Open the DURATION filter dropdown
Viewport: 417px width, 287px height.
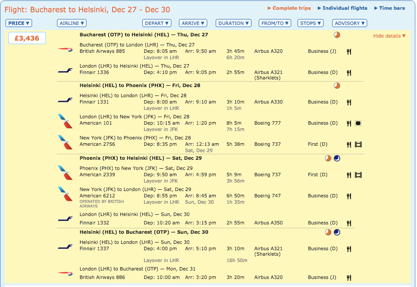[233, 23]
